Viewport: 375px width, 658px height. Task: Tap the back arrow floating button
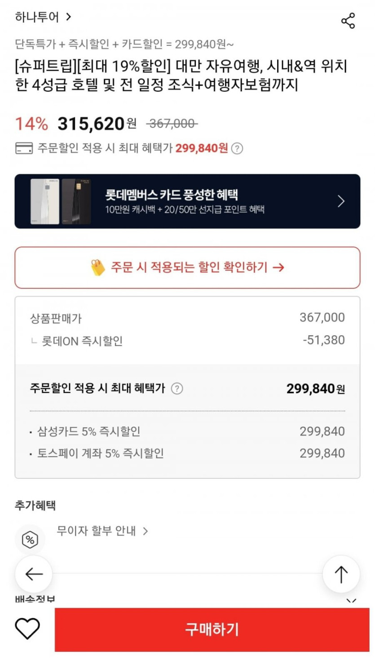click(x=34, y=574)
